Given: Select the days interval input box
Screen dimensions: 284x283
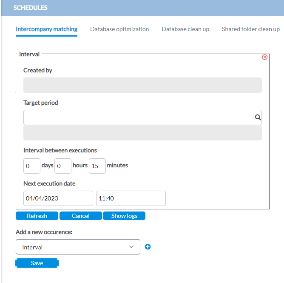Looking at the screenshot, I should point(32,166).
